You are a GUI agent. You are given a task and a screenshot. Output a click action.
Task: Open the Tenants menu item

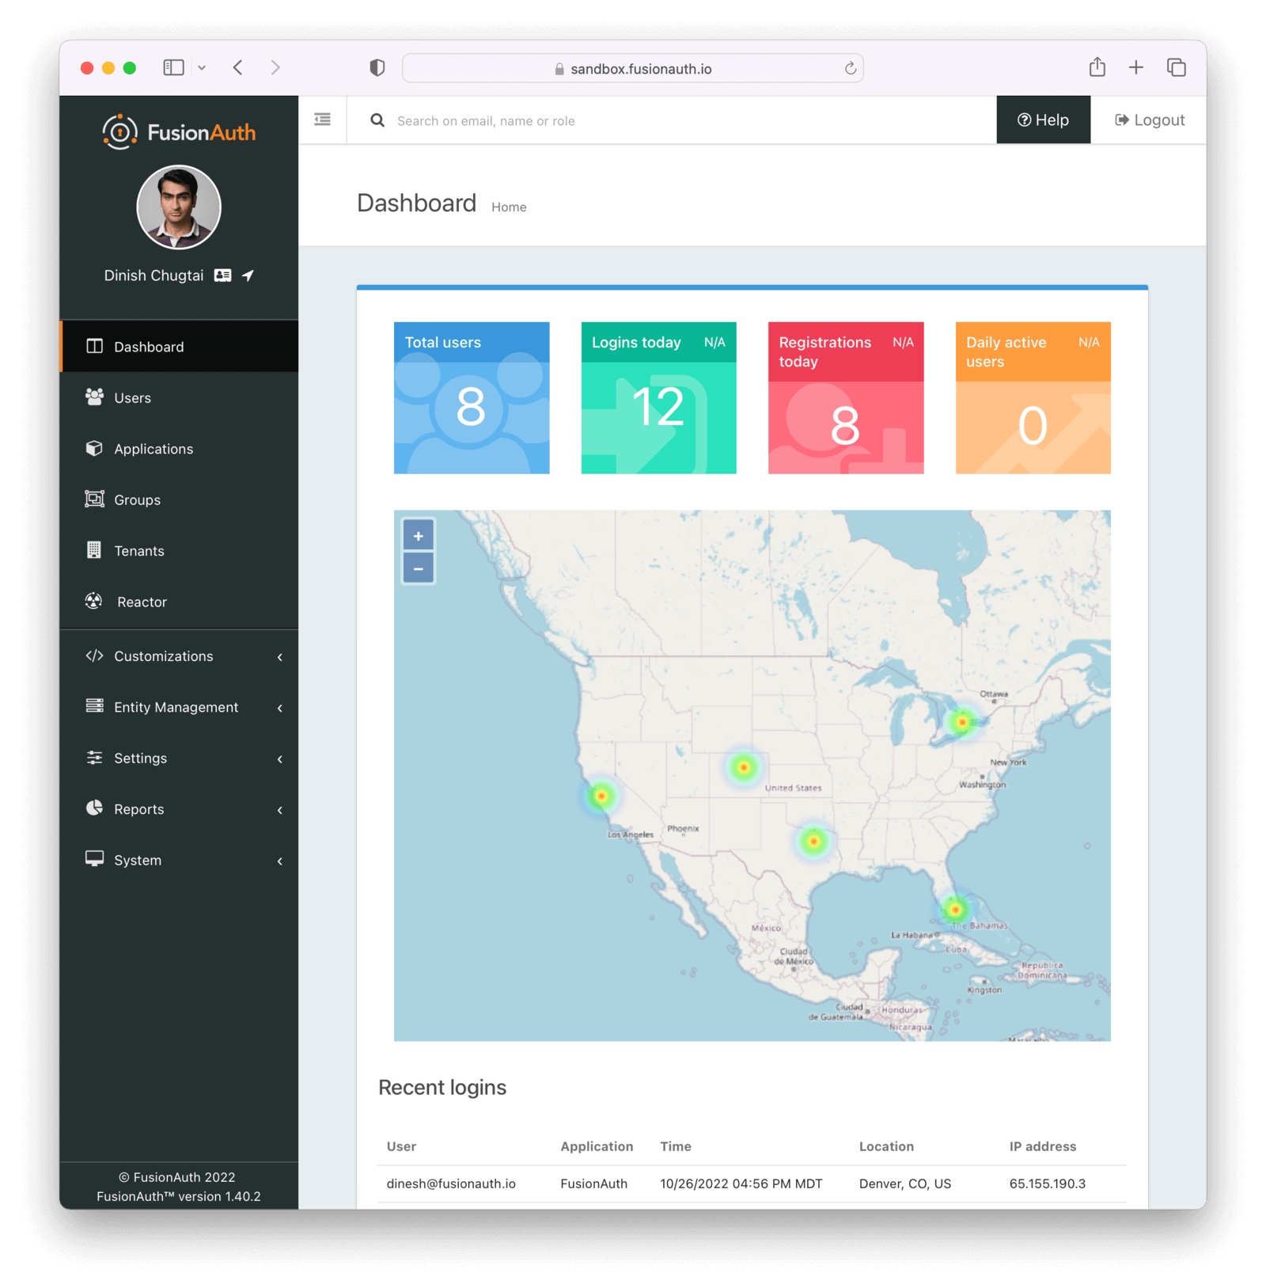point(180,550)
